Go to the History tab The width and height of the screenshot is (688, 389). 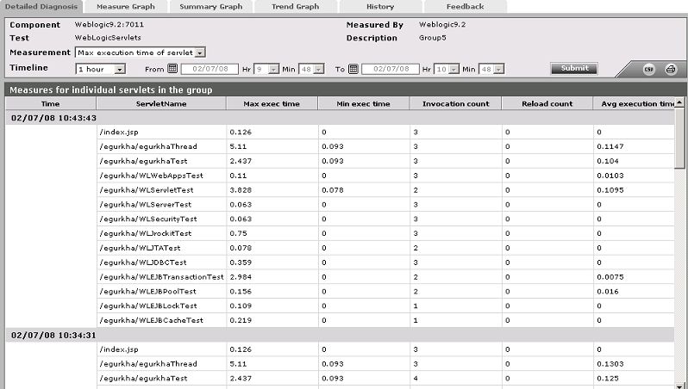click(x=380, y=7)
